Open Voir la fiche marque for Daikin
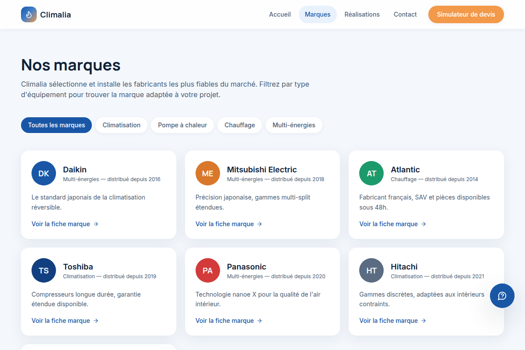 [65, 224]
